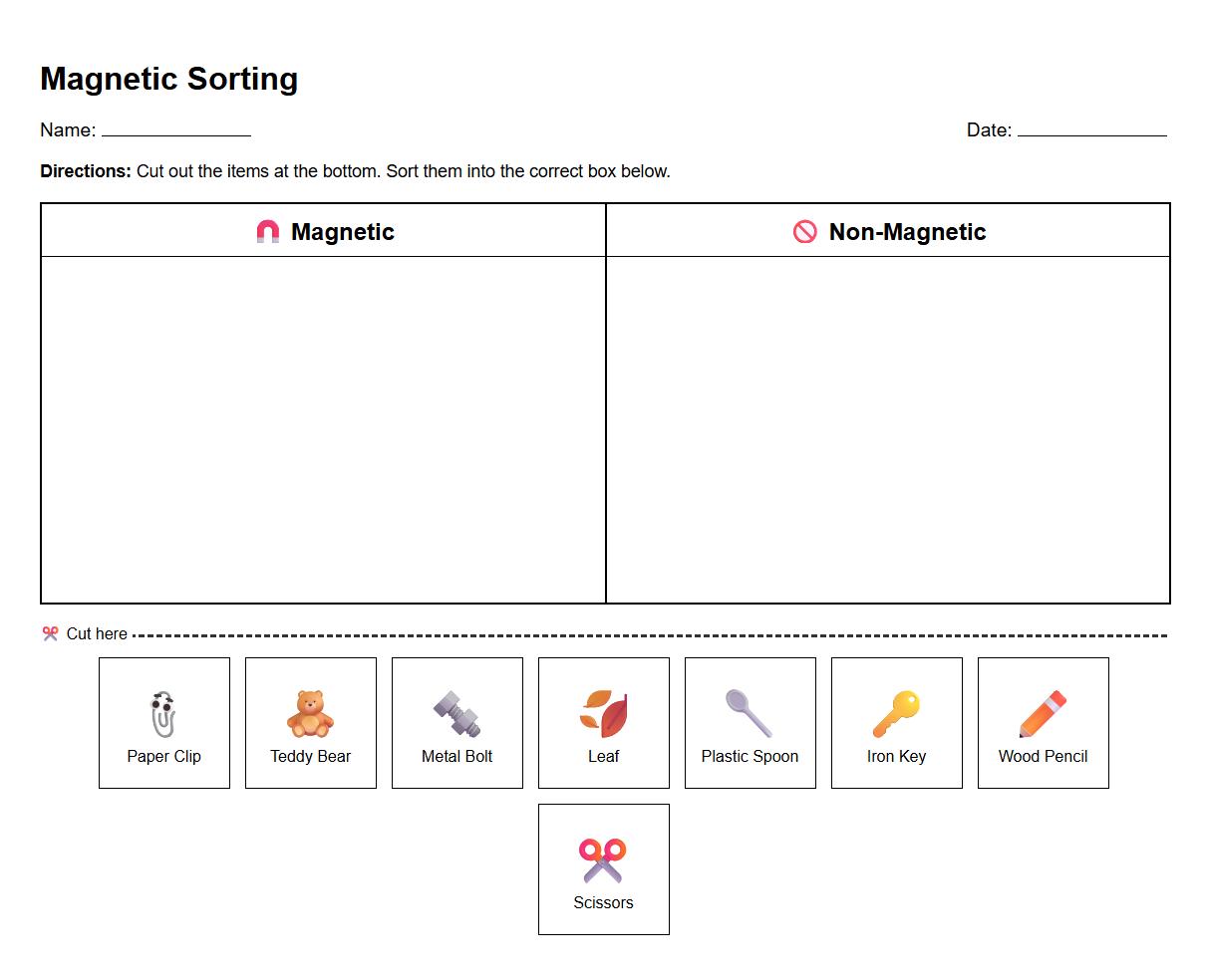Click the dashed cut line
Screen dimensions: 1207x975
(648, 633)
